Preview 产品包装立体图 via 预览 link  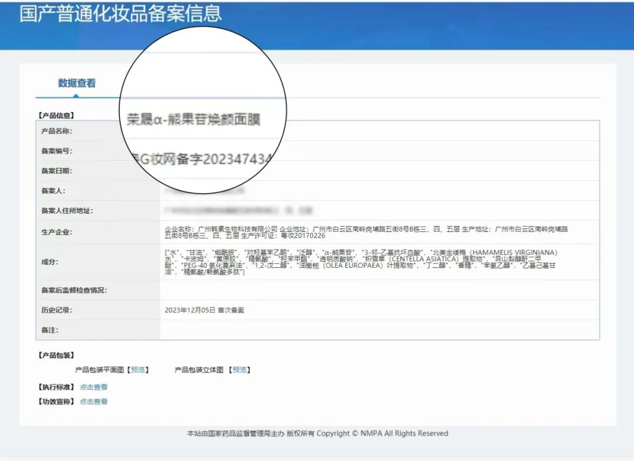[x=240, y=369]
